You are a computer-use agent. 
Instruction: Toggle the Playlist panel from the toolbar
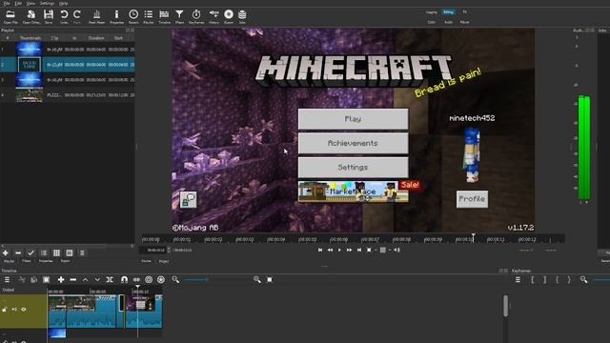click(149, 15)
